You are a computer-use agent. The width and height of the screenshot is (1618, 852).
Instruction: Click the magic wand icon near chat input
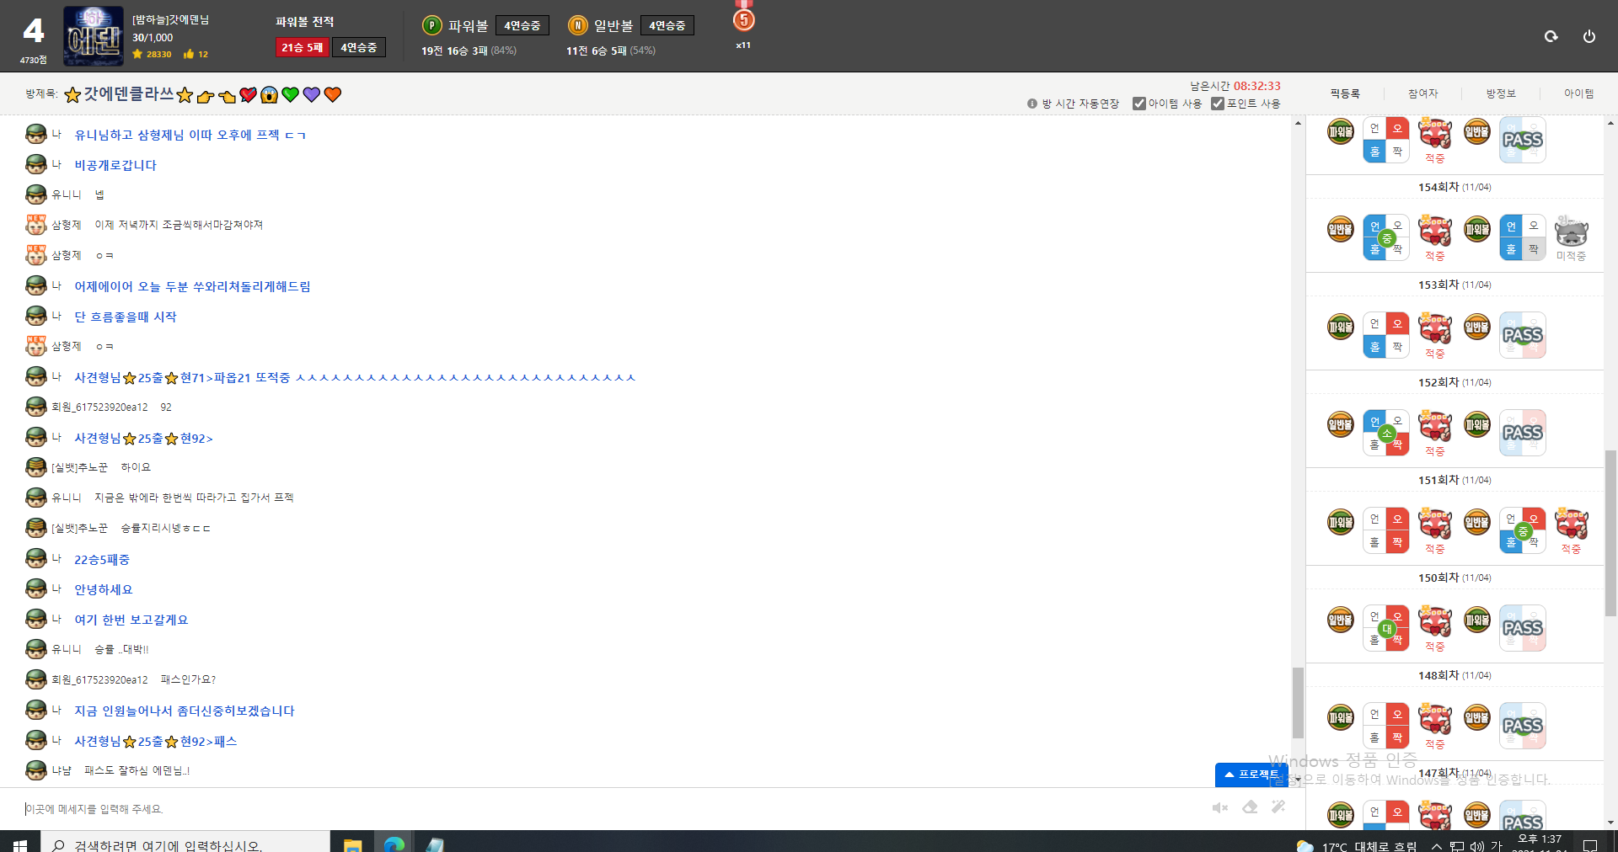(1278, 807)
